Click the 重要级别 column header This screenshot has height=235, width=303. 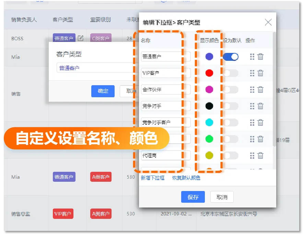tap(100, 20)
